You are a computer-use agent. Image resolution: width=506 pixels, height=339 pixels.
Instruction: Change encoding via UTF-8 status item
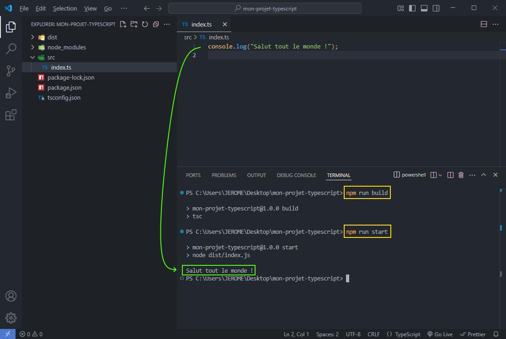353,334
